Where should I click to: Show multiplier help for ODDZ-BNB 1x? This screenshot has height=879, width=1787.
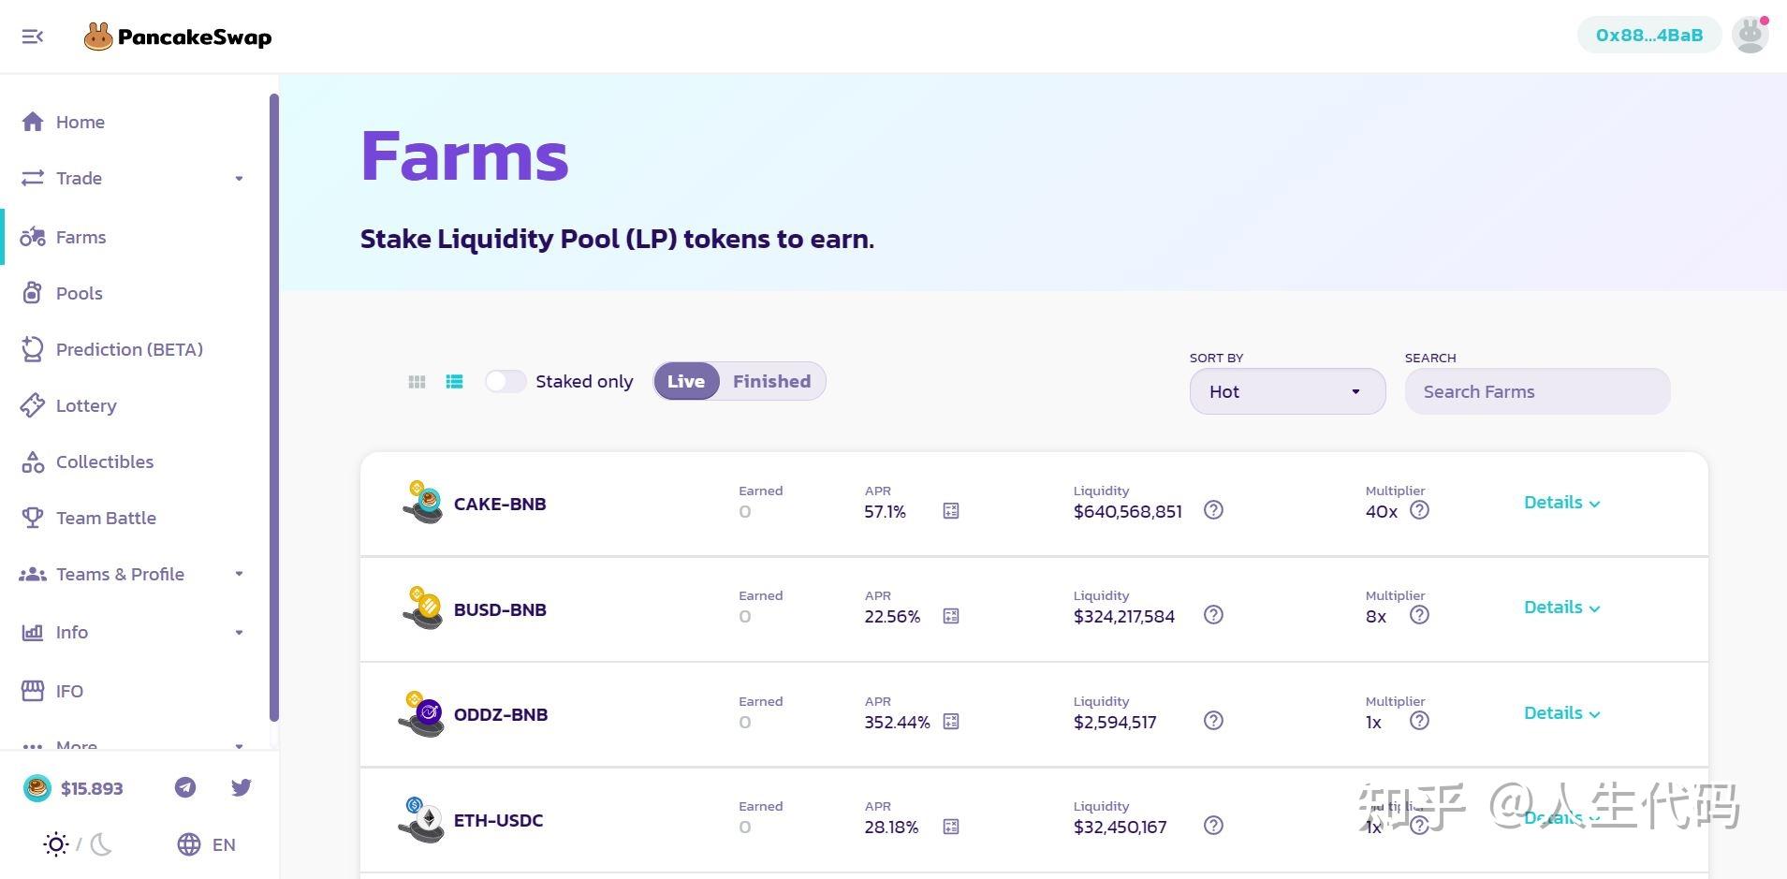coord(1419,721)
